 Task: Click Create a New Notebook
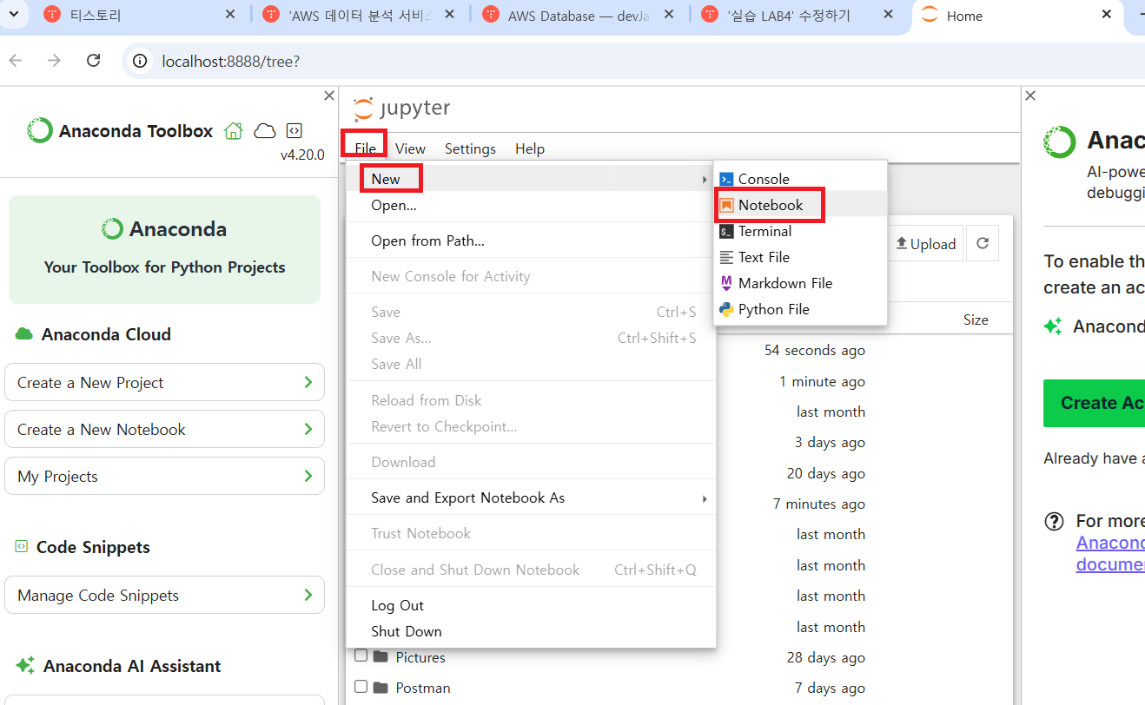point(164,429)
